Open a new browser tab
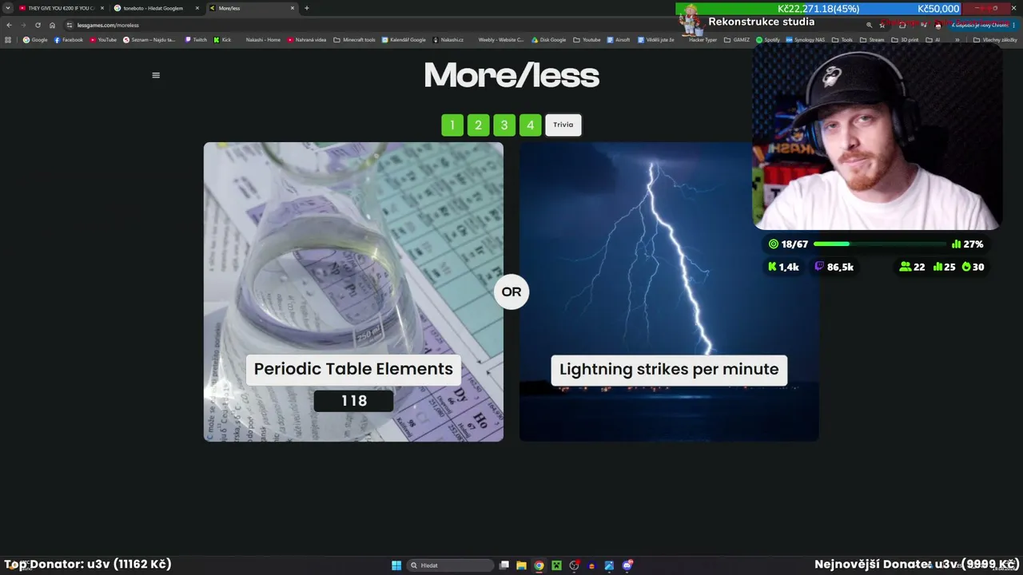The width and height of the screenshot is (1023, 575). [x=307, y=8]
